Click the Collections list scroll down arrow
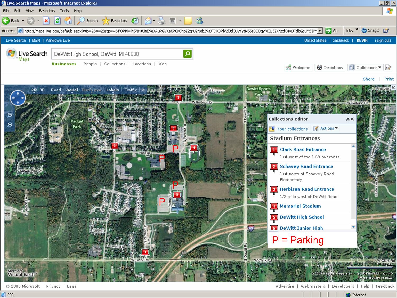 point(353,227)
